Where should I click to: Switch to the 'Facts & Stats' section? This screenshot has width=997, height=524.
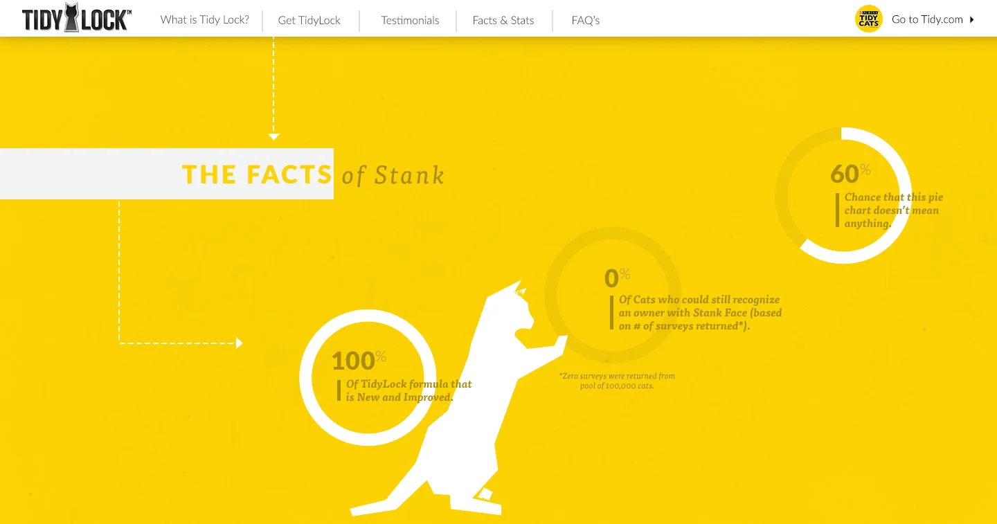[503, 20]
